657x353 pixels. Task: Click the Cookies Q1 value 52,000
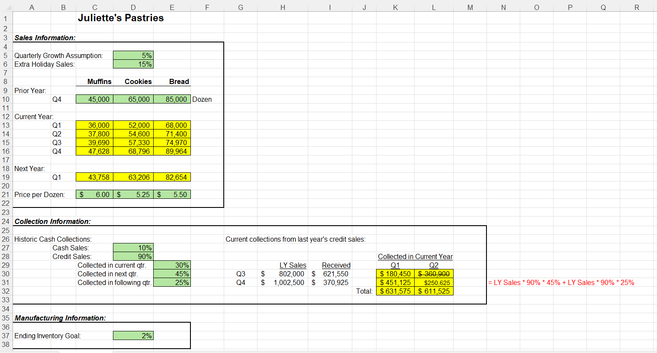coord(133,125)
